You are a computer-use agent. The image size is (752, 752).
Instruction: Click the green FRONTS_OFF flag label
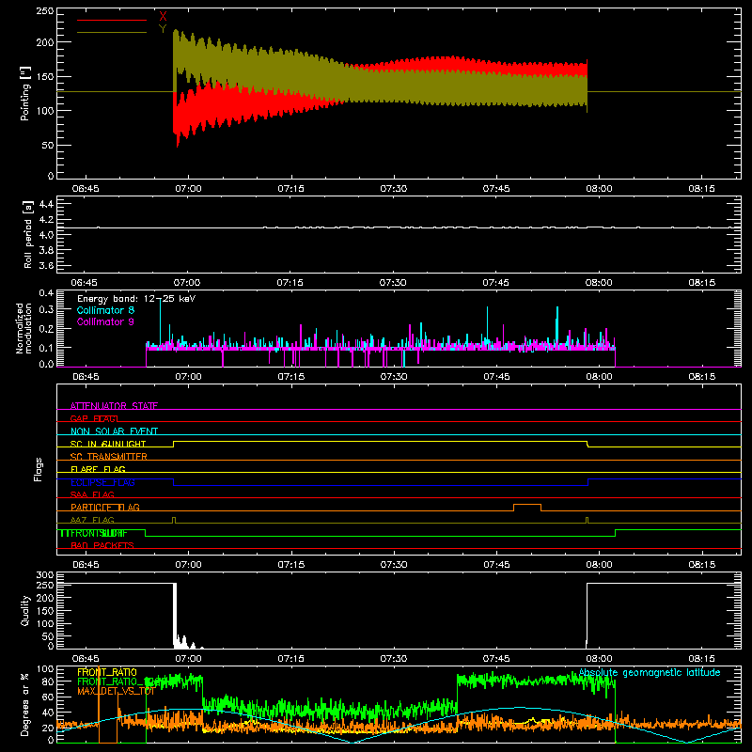pos(93,533)
